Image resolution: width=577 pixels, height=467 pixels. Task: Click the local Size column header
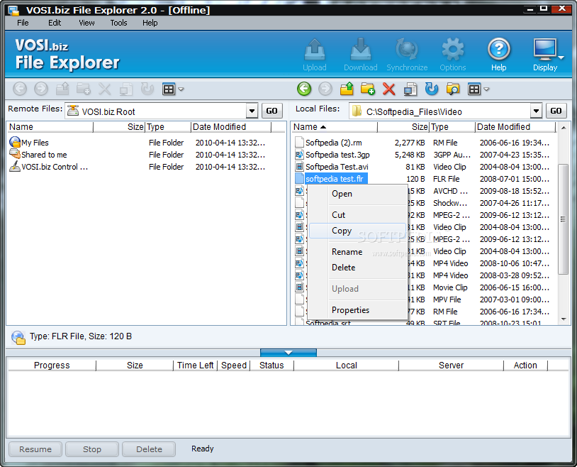click(403, 127)
